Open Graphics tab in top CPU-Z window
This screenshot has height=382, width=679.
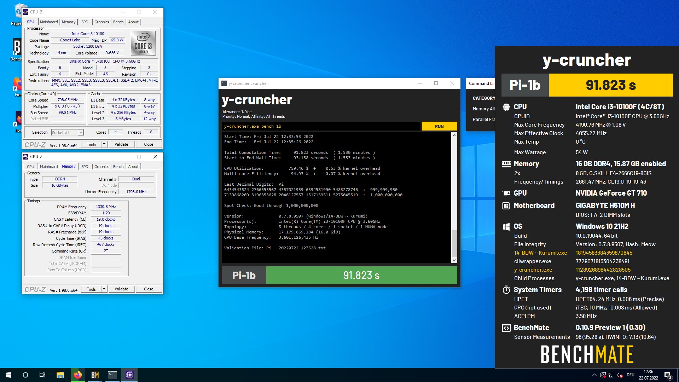tap(102, 22)
